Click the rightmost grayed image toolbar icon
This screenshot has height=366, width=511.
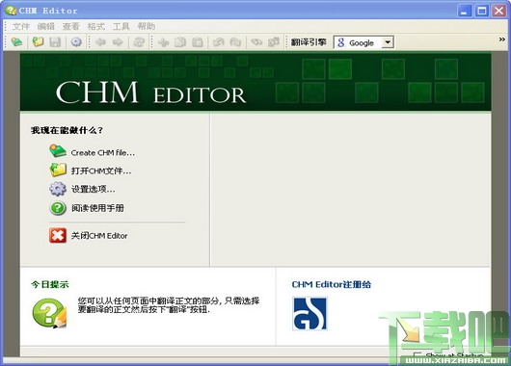pos(274,42)
